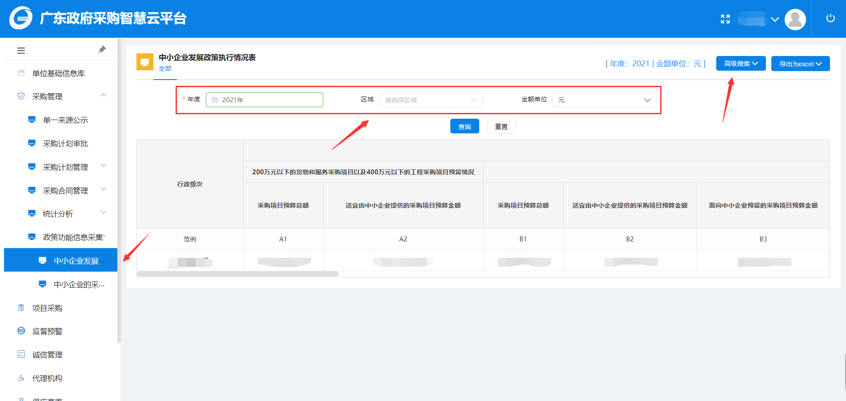
Task: Toggle fullscreen mode icon
Action: (725, 19)
